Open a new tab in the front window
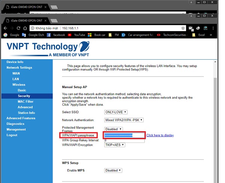This screenshot has width=225, height=183. (x=54, y=21)
